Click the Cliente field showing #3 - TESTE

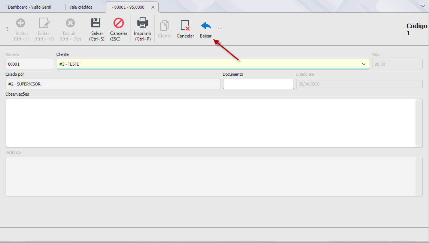coord(213,64)
